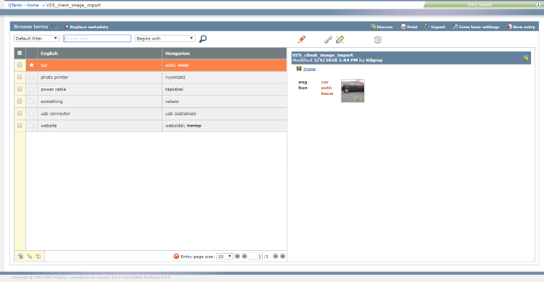Click Replace metadata
The width and height of the screenshot is (544, 282).
(x=86, y=27)
